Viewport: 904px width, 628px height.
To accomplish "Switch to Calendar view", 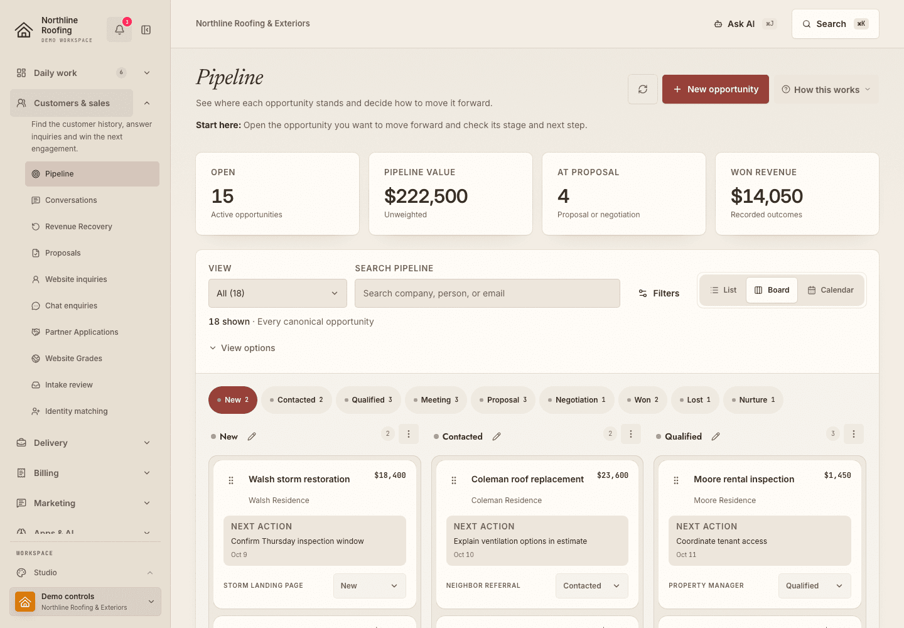I will click(x=831, y=290).
